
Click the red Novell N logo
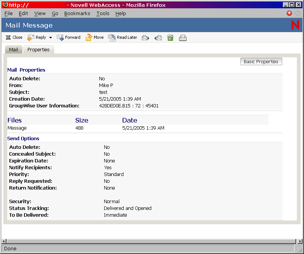[x=295, y=25]
